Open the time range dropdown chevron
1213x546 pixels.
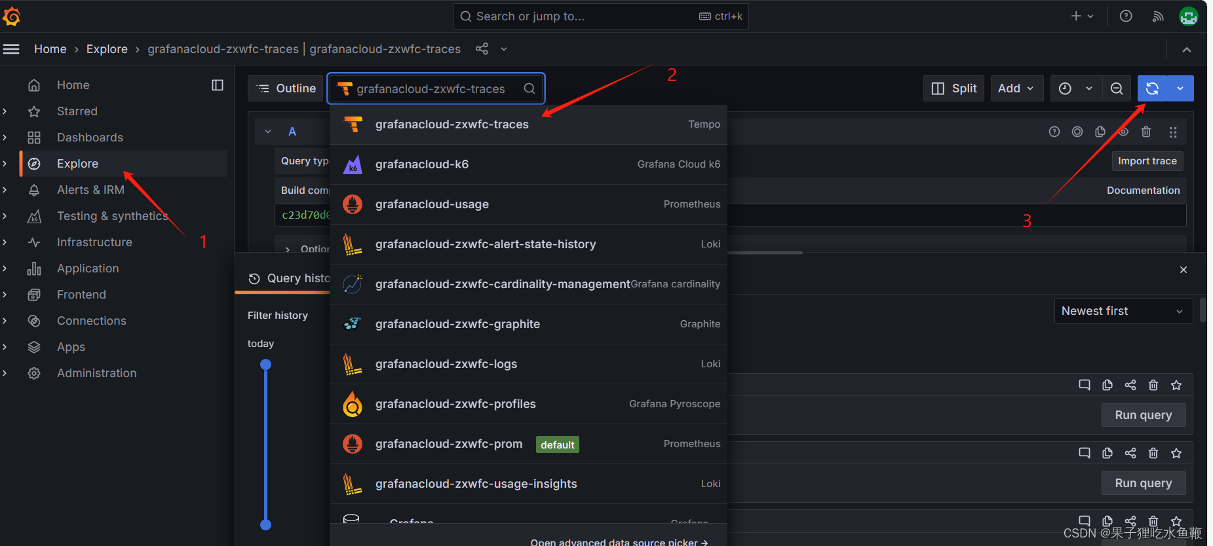tap(1089, 88)
